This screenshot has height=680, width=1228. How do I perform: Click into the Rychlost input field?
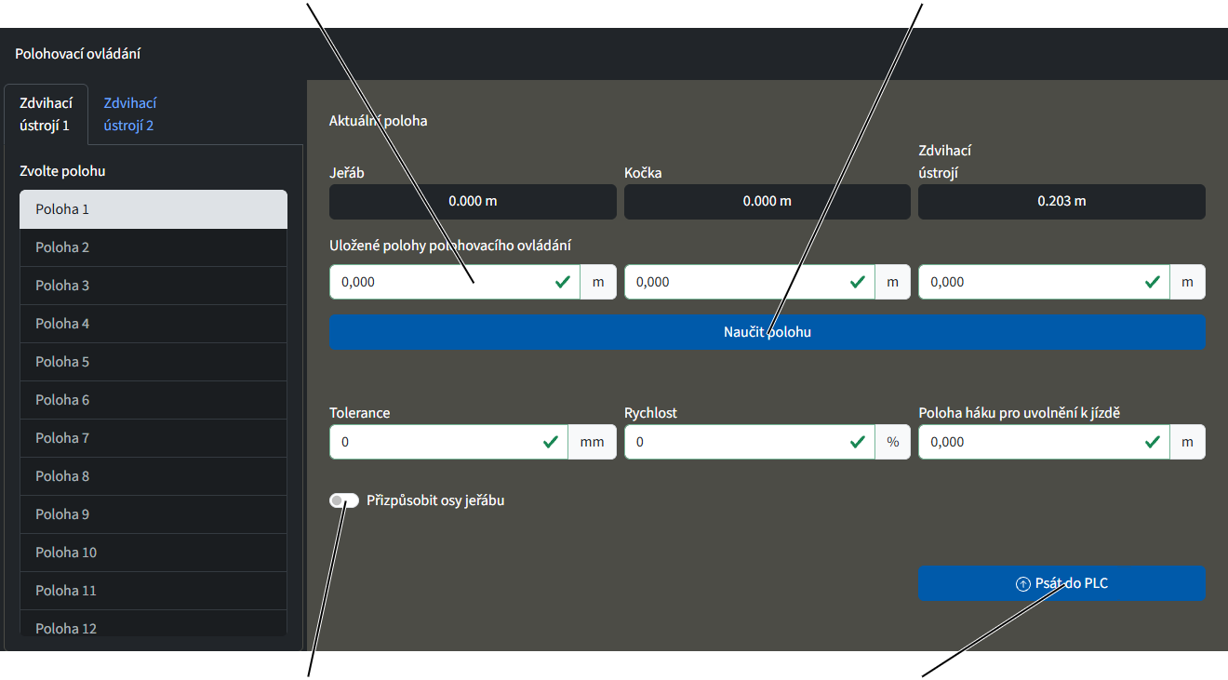pos(750,442)
